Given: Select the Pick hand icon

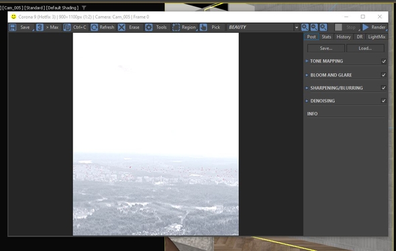Looking at the screenshot, I should (x=203, y=28).
